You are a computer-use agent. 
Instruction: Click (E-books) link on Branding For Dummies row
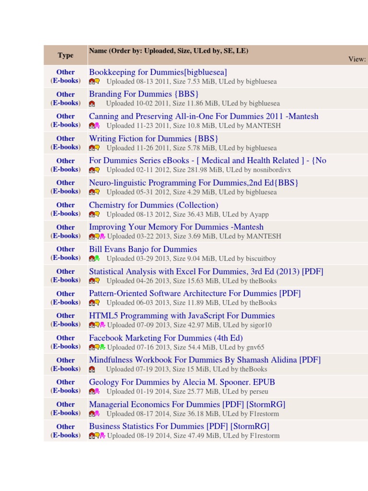pyautogui.click(x=65, y=103)
